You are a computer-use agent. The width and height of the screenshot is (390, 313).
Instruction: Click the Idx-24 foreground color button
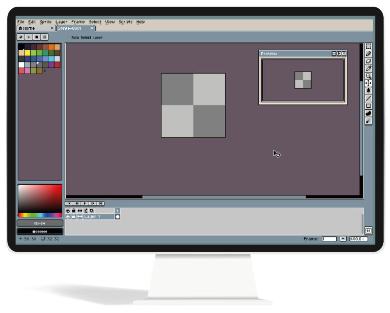tap(40, 223)
